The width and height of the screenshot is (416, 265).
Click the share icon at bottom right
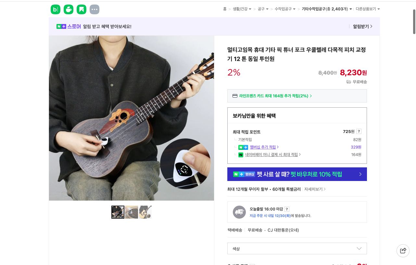pos(403,251)
